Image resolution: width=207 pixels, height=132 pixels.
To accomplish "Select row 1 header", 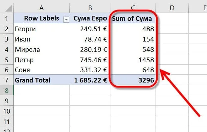I will coord(7,18).
